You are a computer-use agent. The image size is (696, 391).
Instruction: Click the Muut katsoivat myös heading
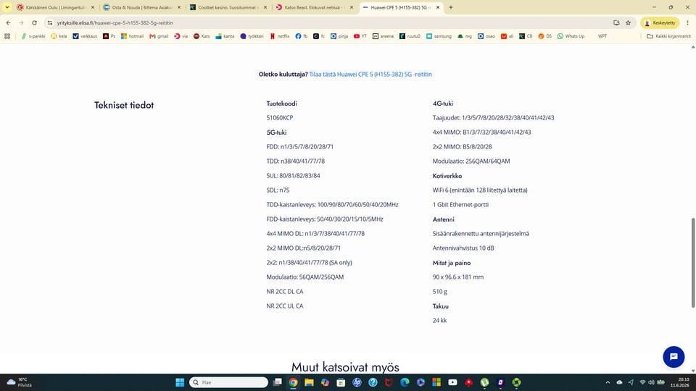tap(345, 367)
